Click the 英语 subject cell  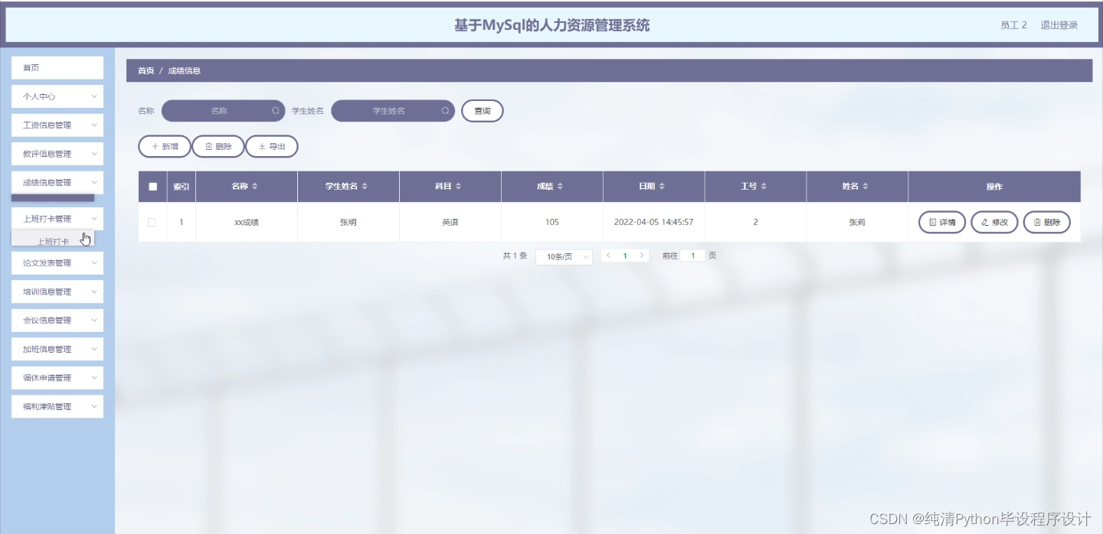click(450, 223)
